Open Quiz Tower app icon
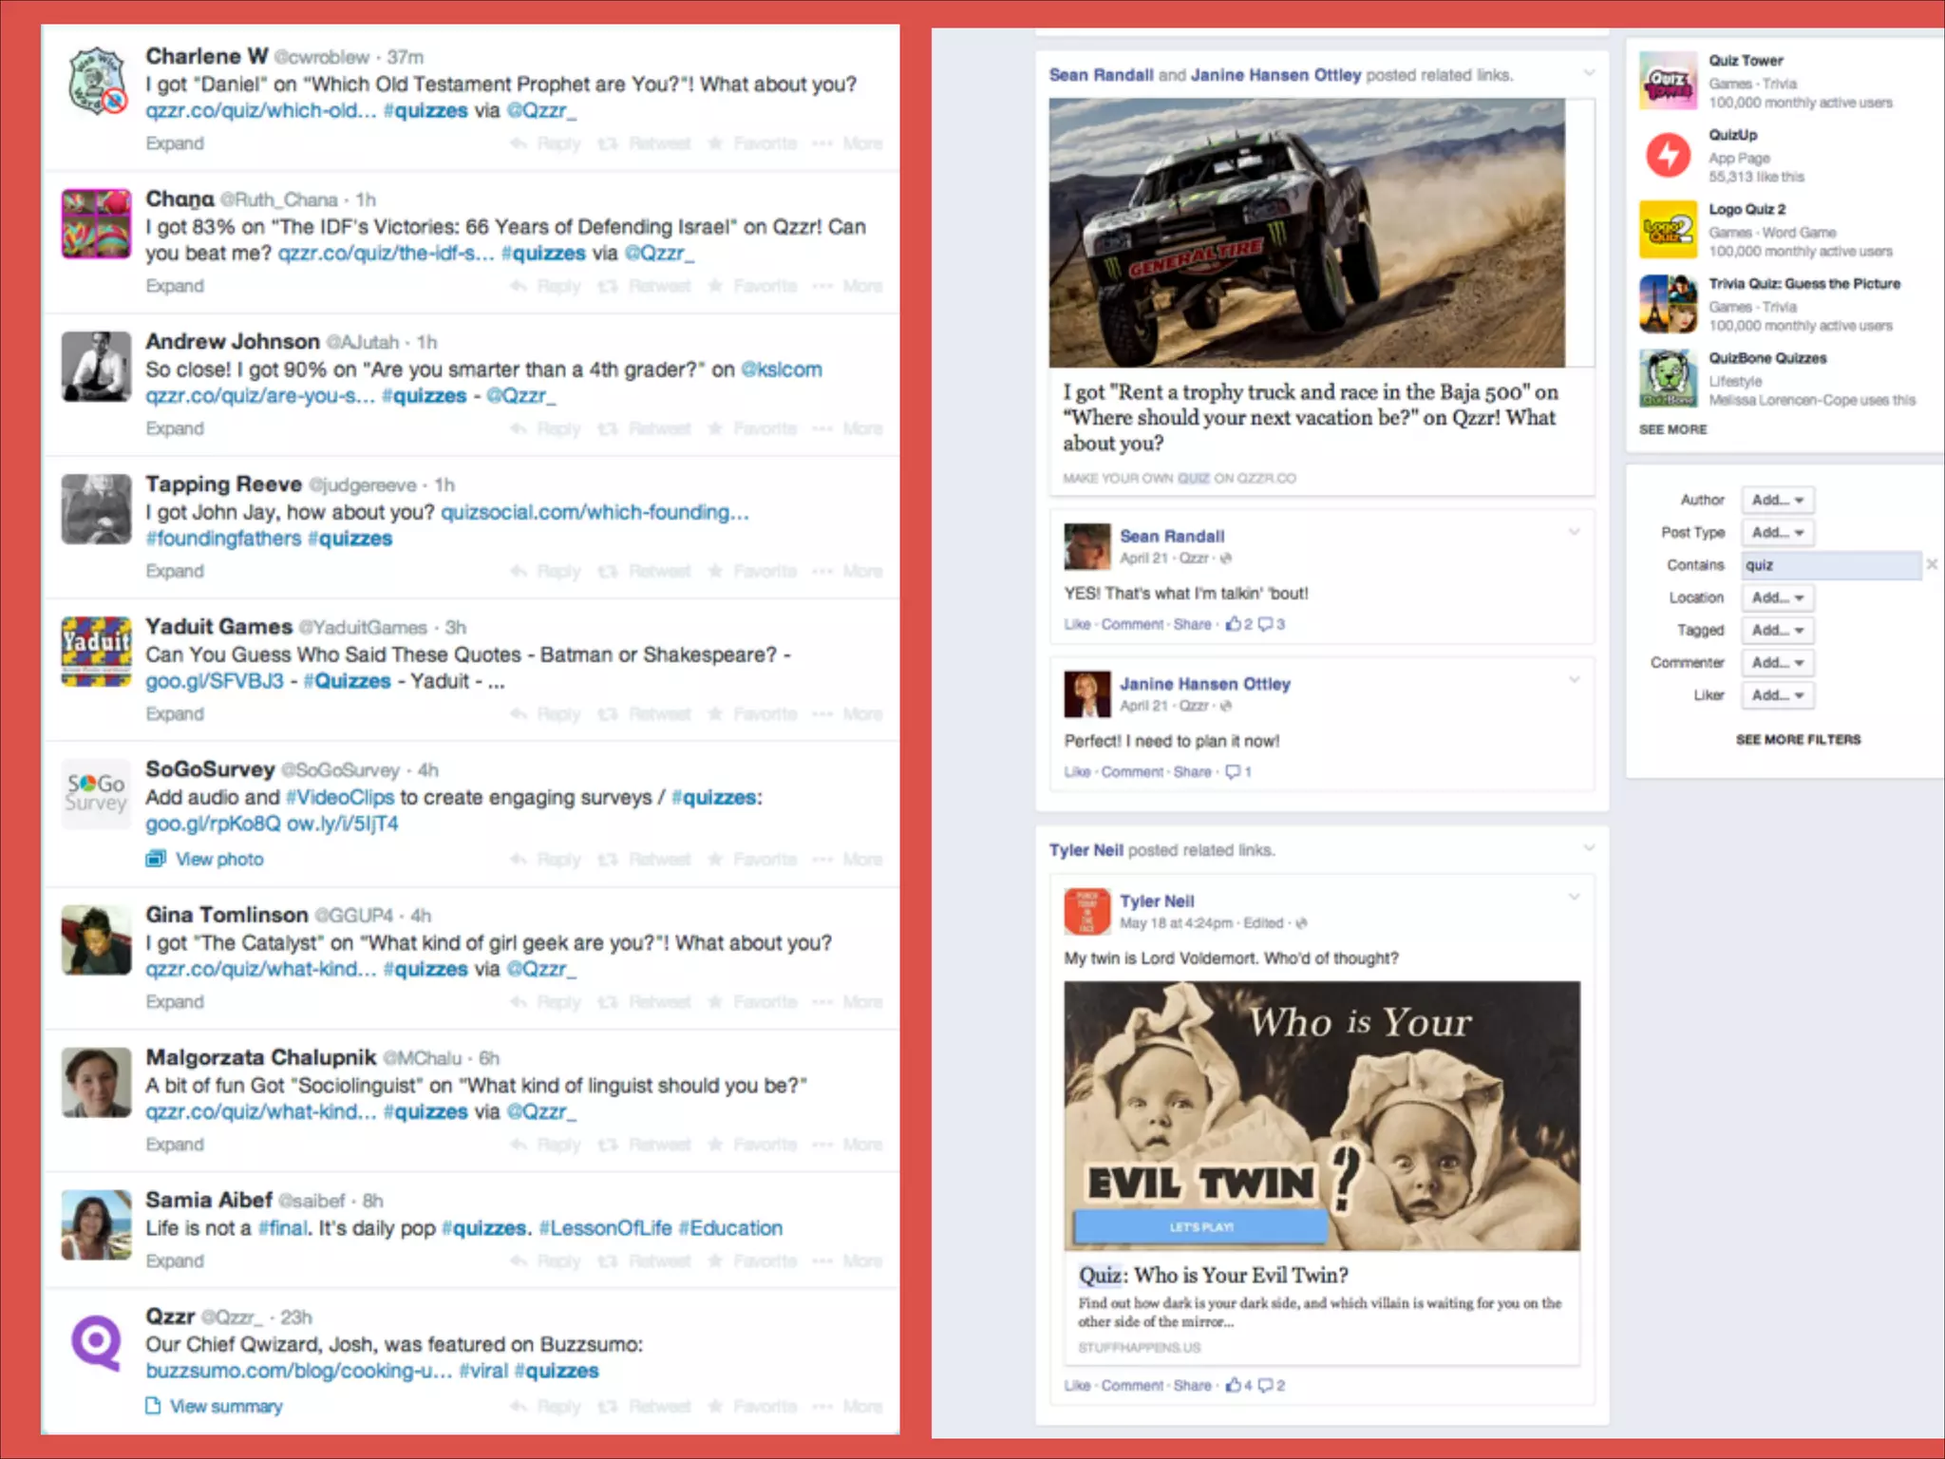Image resolution: width=1945 pixels, height=1459 pixels. coord(1668,81)
